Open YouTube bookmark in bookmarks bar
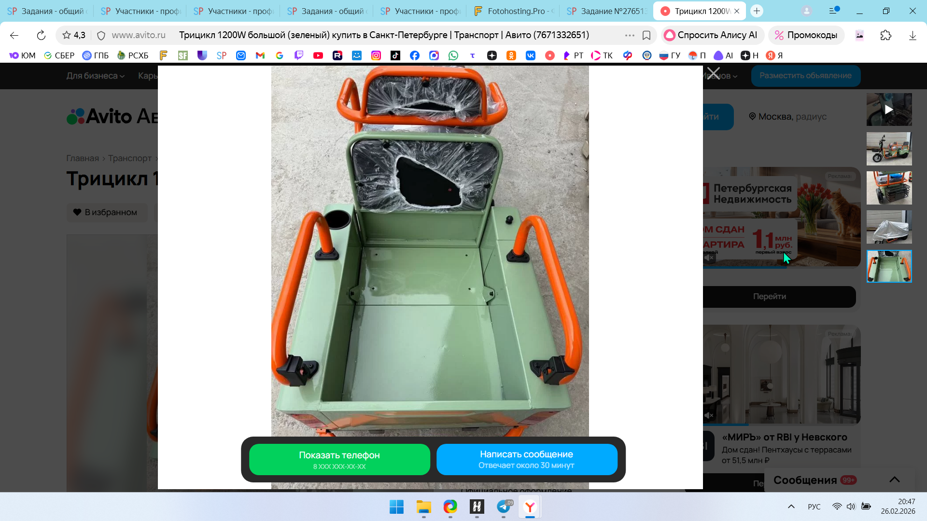This screenshot has height=521, width=927. [x=318, y=55]
